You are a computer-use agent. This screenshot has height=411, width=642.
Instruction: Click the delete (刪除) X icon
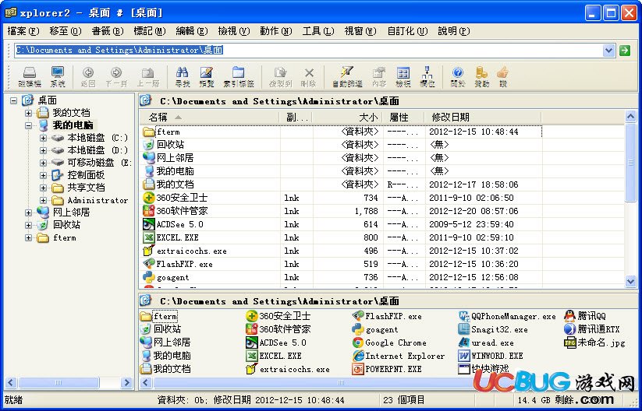pos(309,76)
